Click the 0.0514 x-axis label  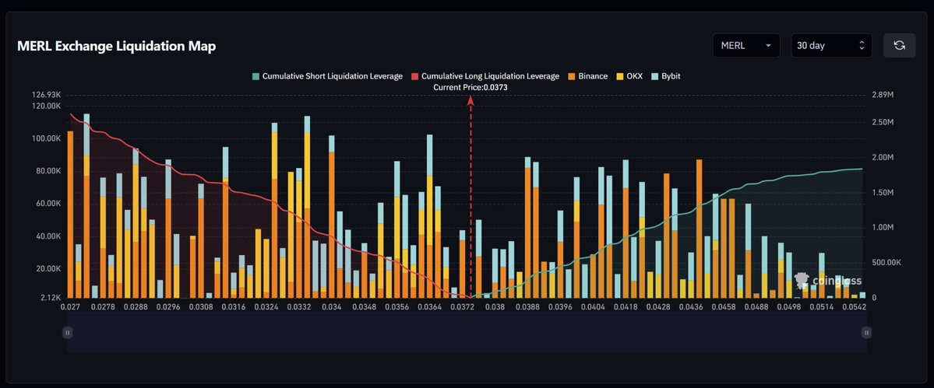pos(821,307)
